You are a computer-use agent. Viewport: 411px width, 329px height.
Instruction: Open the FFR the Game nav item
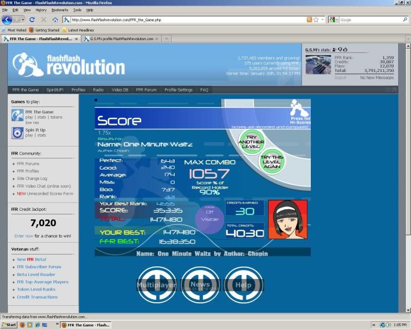click(x=25, y=90)
